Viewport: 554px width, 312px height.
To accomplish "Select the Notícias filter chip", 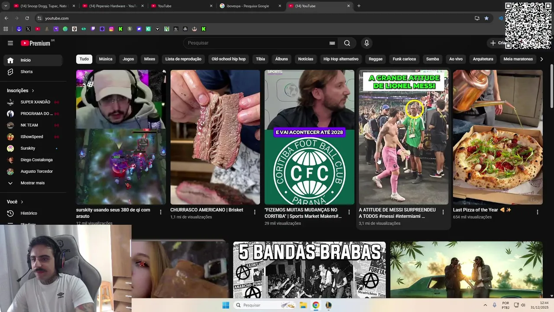I will 306,59.
